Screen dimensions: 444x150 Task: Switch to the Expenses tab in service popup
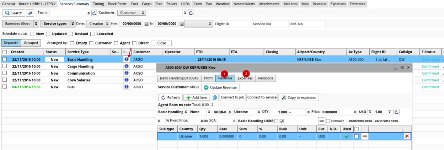click(x=245, y=78)
